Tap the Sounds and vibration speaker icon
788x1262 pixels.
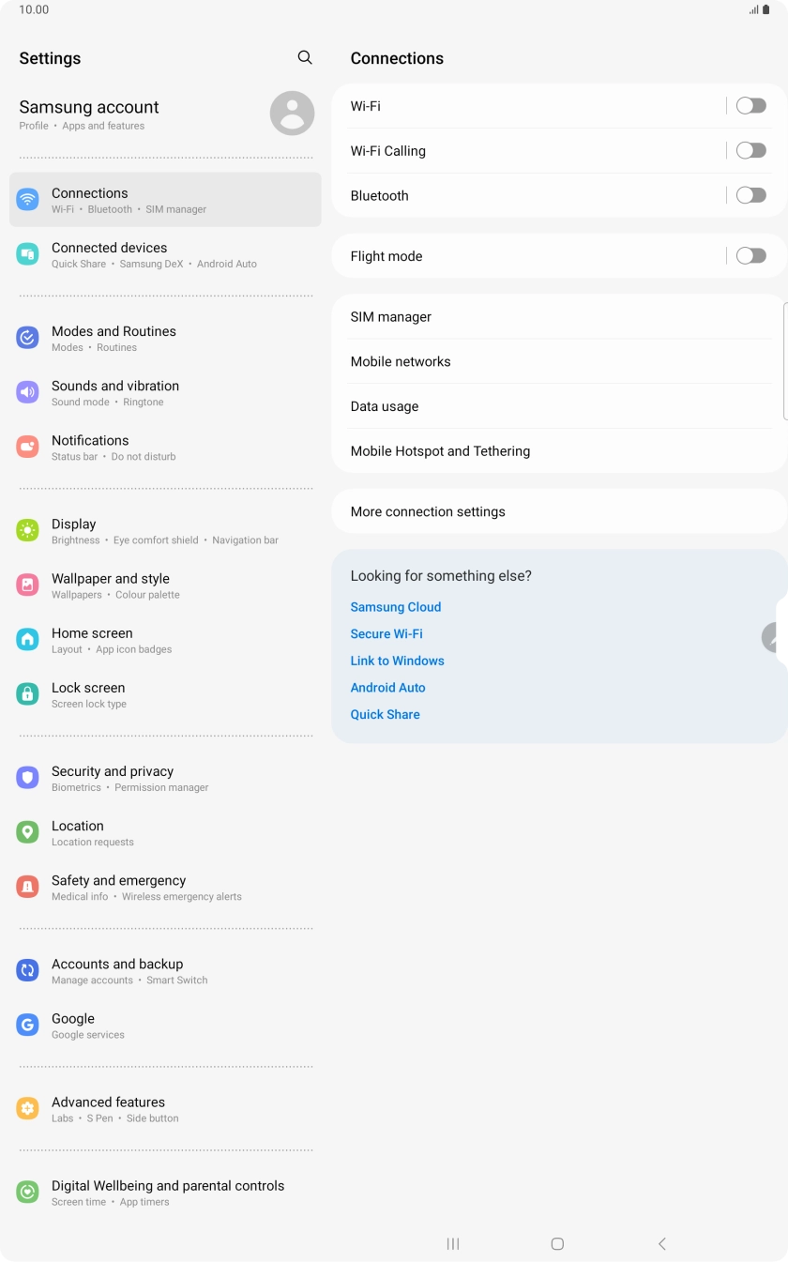coord(27,392)
